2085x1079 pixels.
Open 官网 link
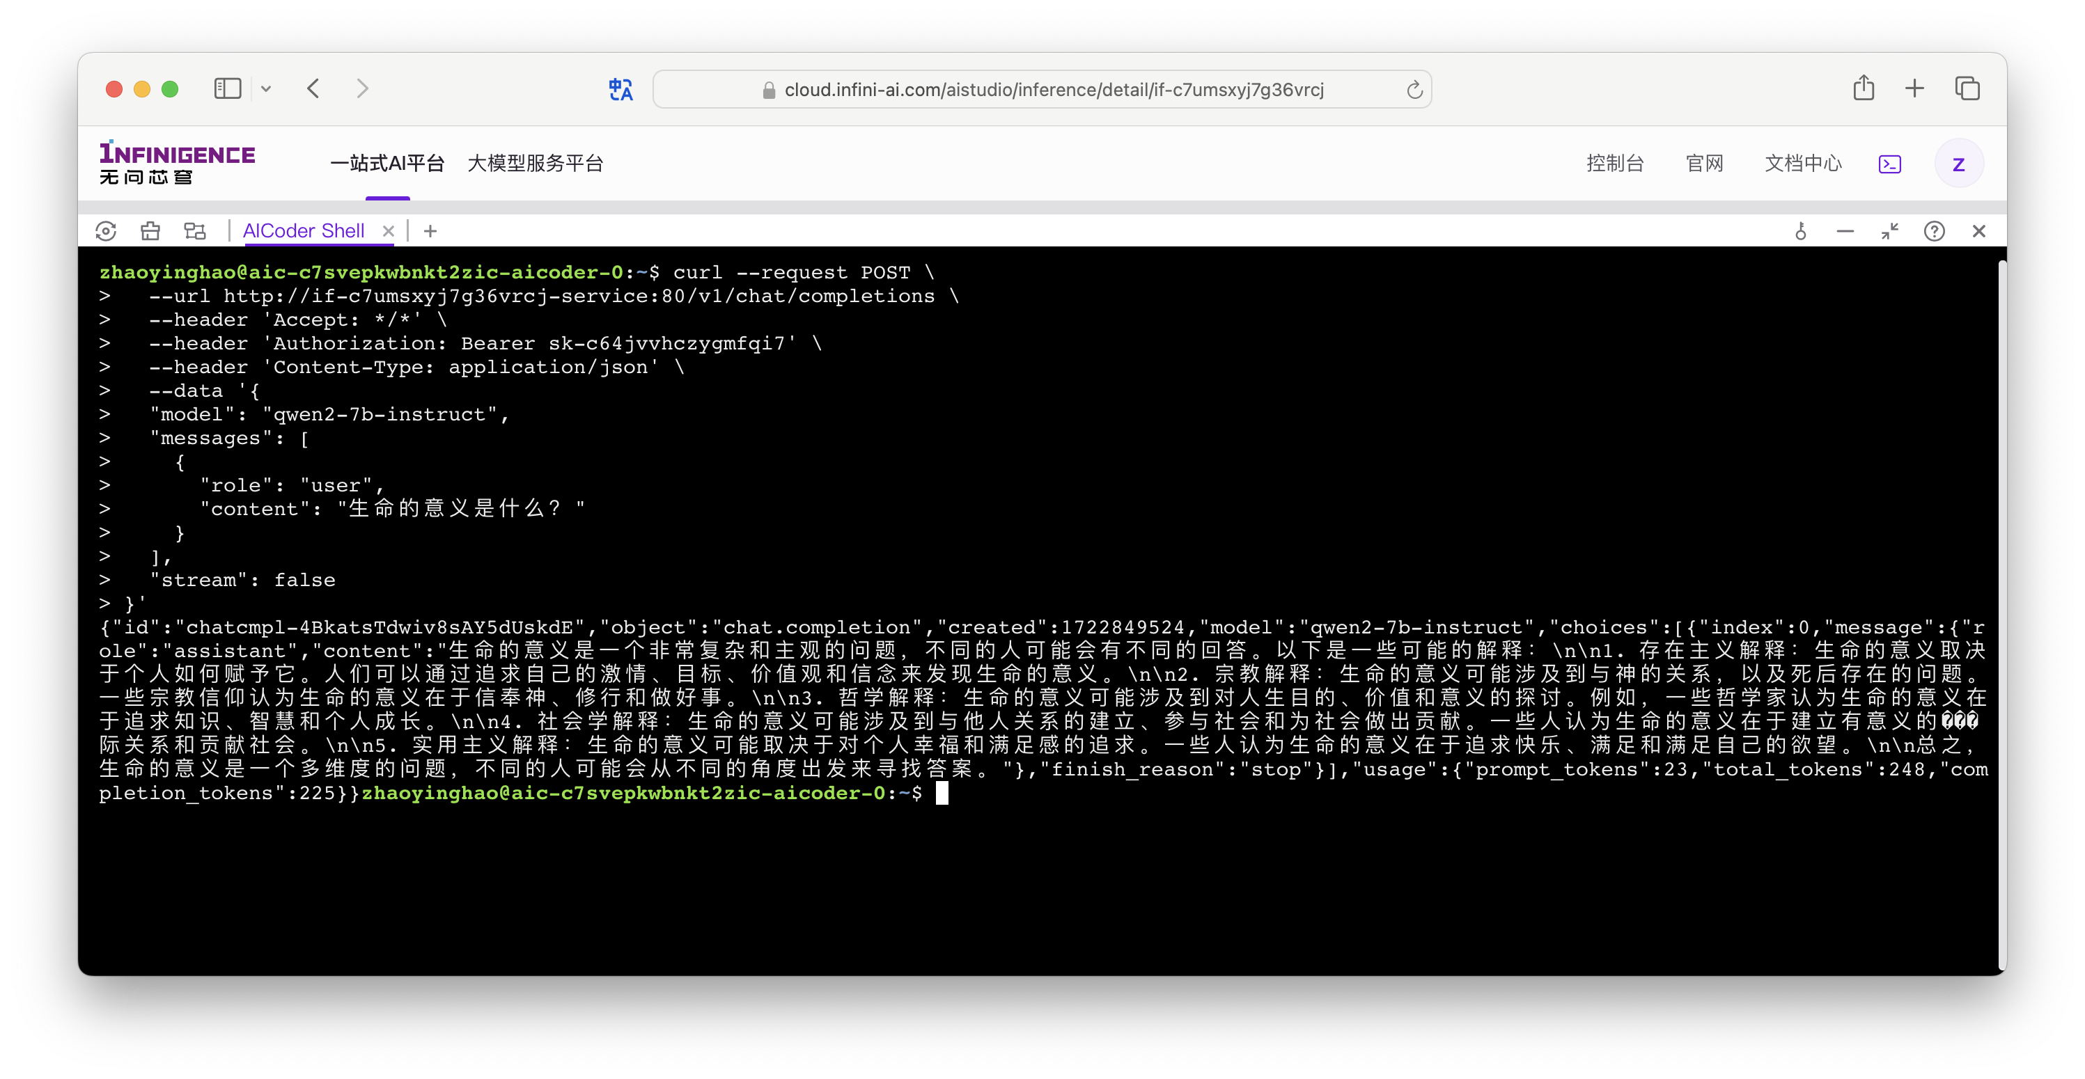[x=1704, y=164]
